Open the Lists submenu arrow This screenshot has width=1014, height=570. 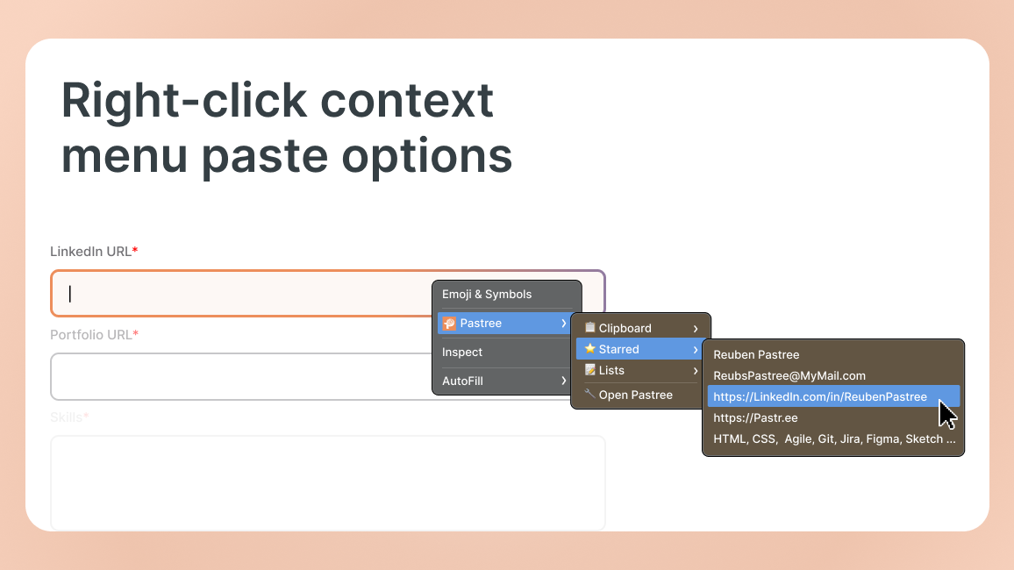point(697,370)
